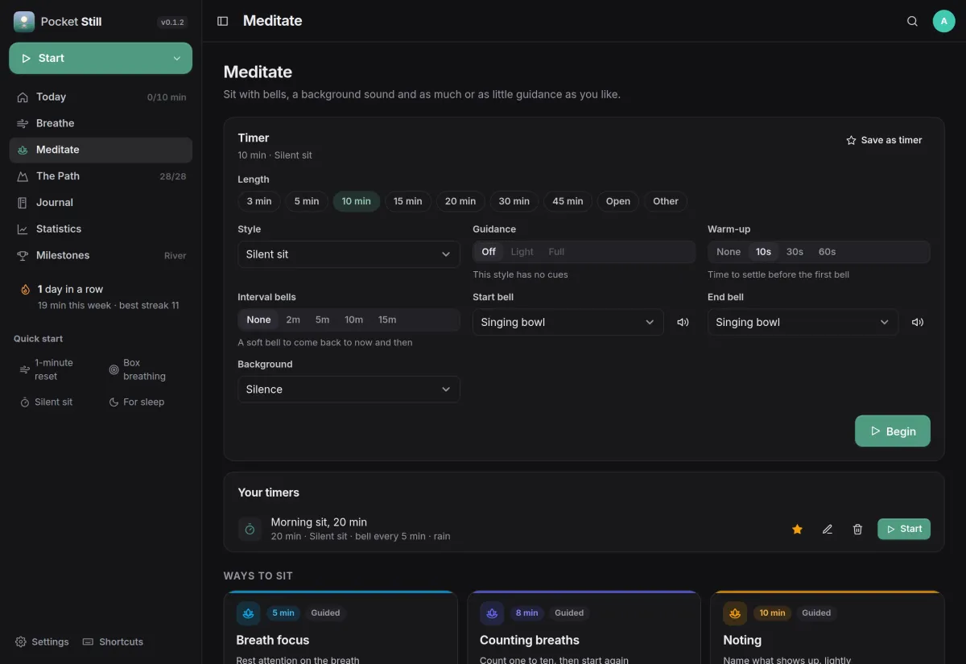Launch the Box breathing quick start
The height and width of the screenshot is (664, 966).
coord(146,369)
